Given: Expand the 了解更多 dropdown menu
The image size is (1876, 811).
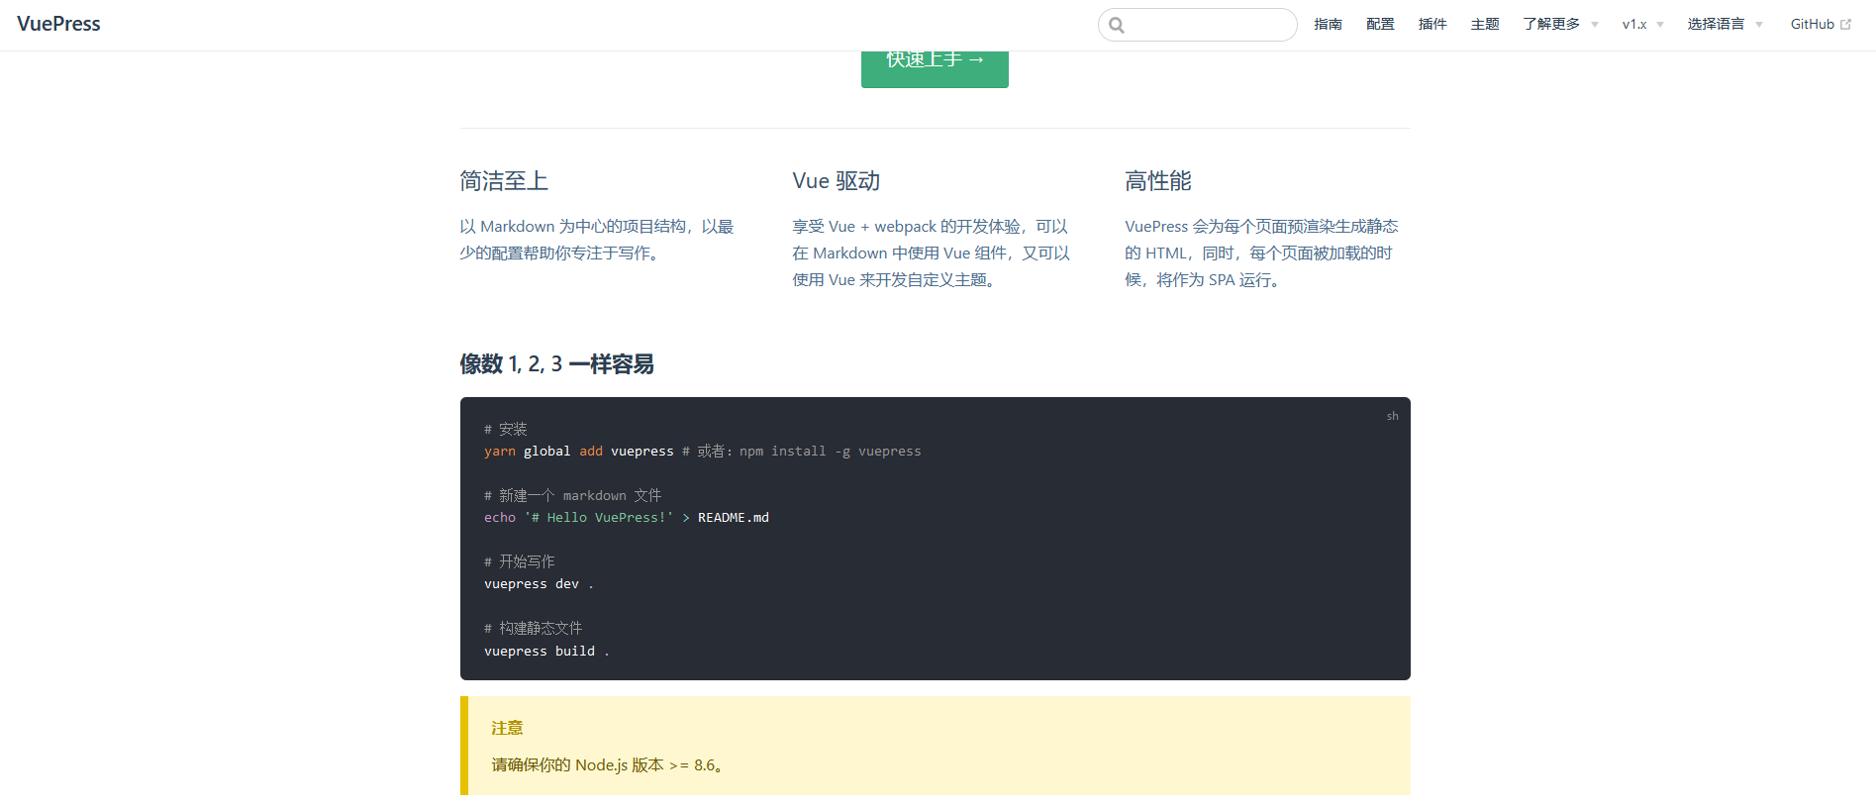Looking at the screenshot, I should tap(1560, 24).
